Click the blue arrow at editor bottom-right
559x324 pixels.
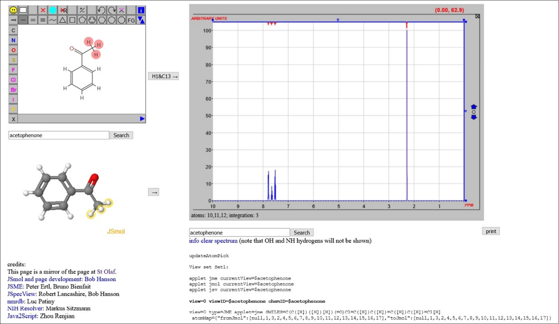click(x=142, y=119)
